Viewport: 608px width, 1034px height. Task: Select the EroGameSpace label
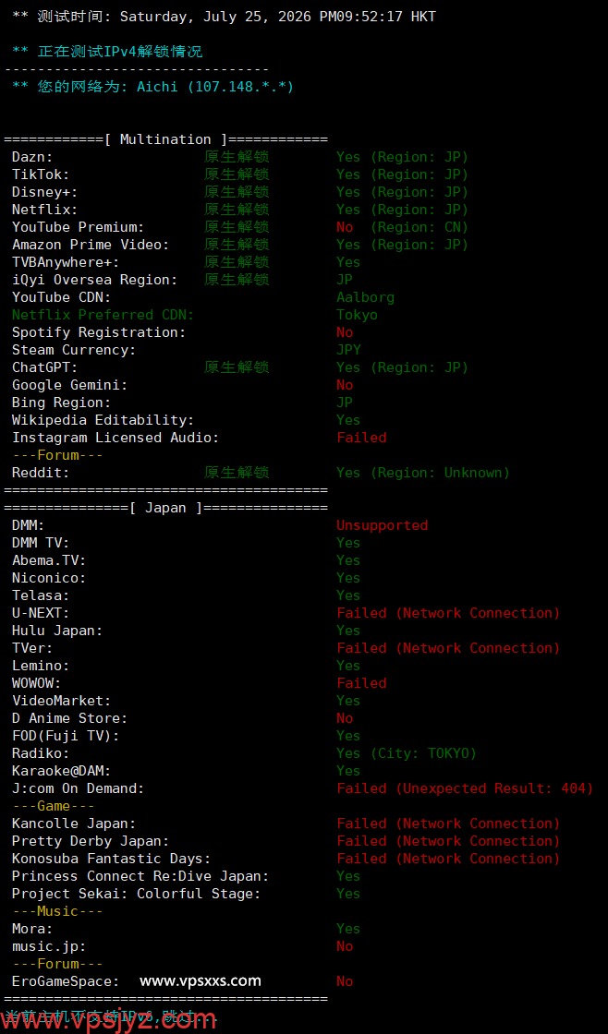tap(66, 981)
